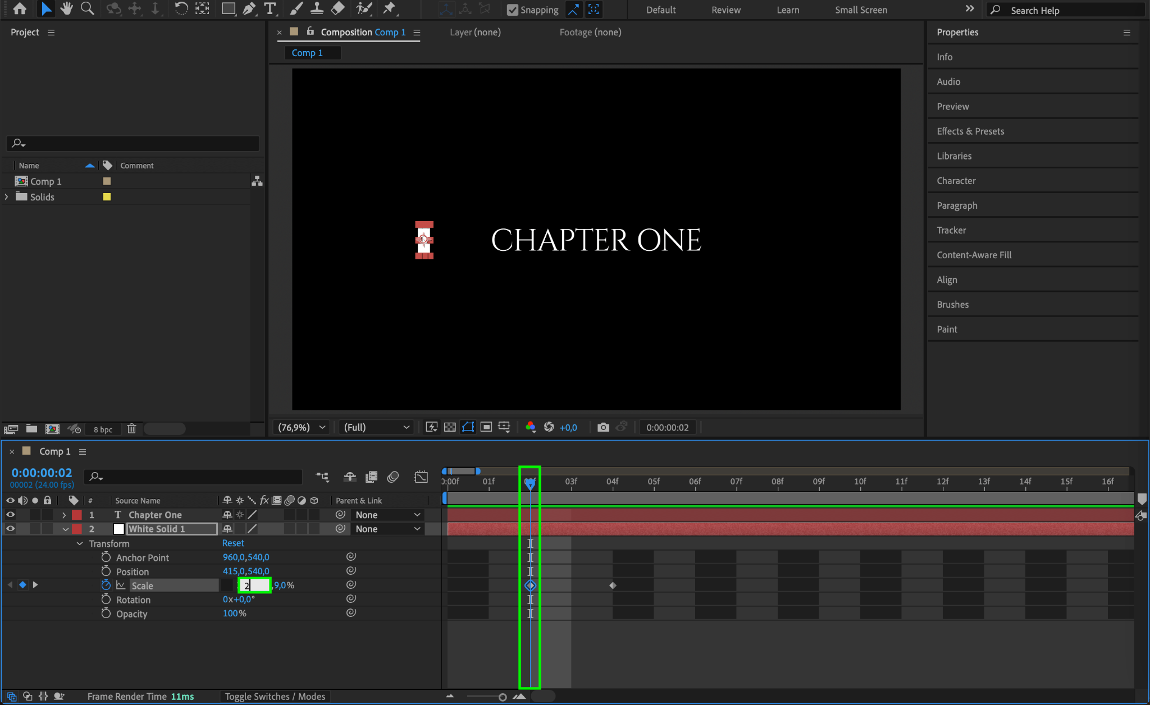Screen dimensions: 1150x705
Task: Click the Scale keyframe at 04f
Action: 613,585
